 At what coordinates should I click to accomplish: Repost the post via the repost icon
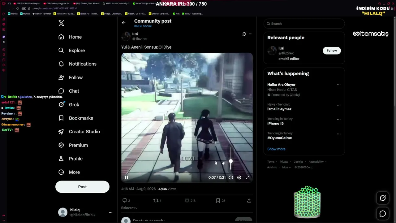point(156,201)
